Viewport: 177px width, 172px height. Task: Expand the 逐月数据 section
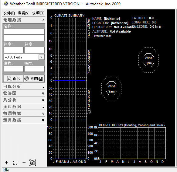tap(43, 120)
